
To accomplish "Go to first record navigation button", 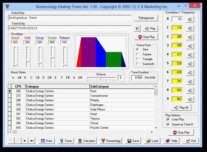I will tap(11, 141).
